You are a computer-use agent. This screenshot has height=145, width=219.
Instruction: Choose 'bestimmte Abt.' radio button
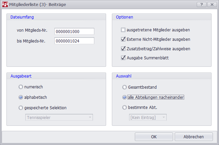coord(125,108)
